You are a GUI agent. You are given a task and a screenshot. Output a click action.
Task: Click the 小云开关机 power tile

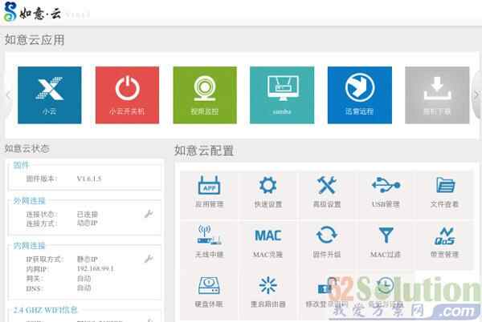127,95
